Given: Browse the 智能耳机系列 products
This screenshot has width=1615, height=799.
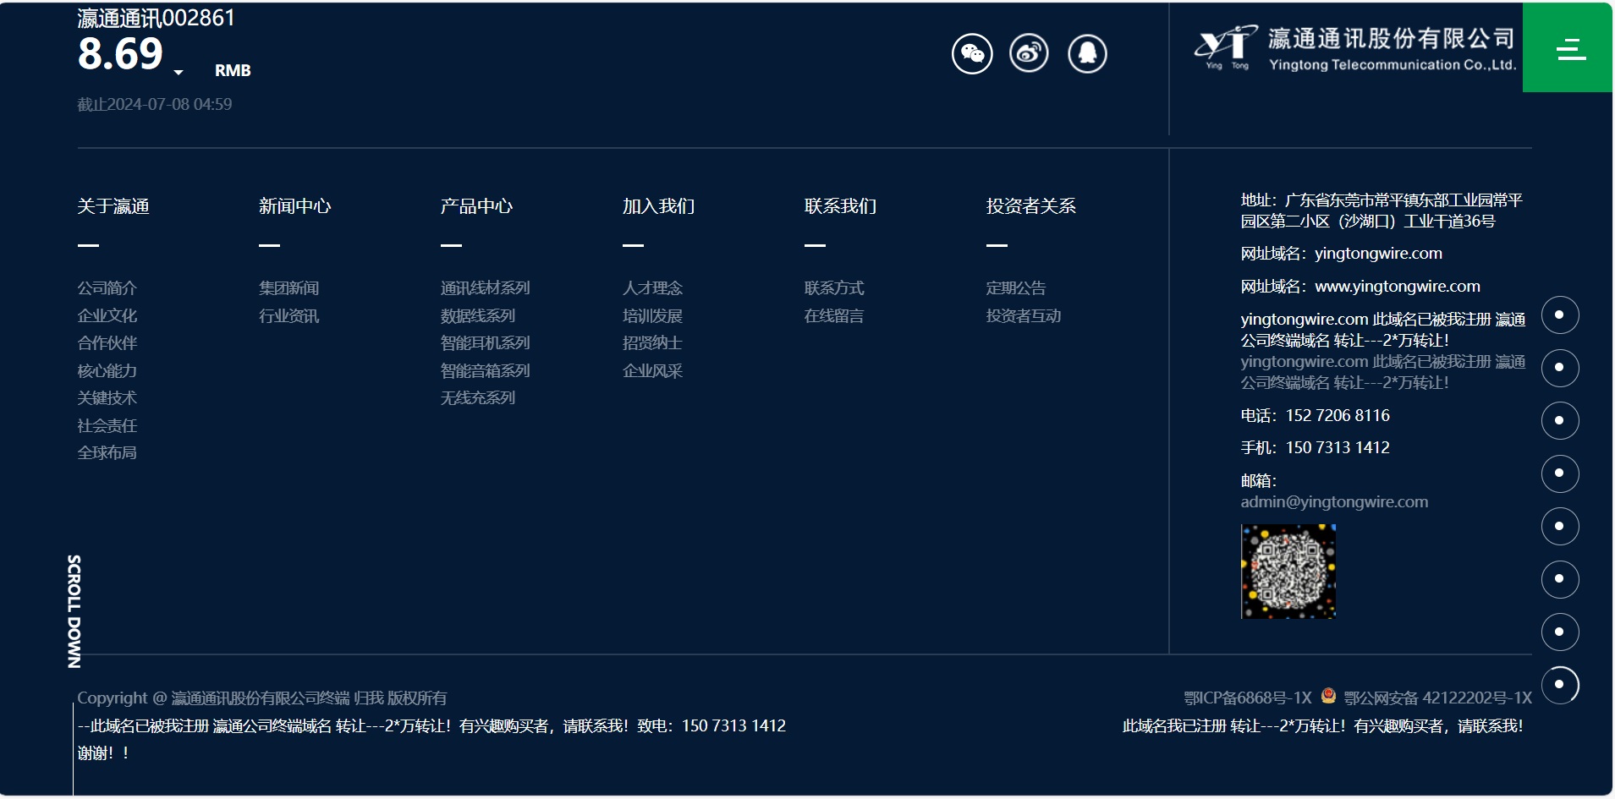Looking at the screenshot, I should 485,343.
